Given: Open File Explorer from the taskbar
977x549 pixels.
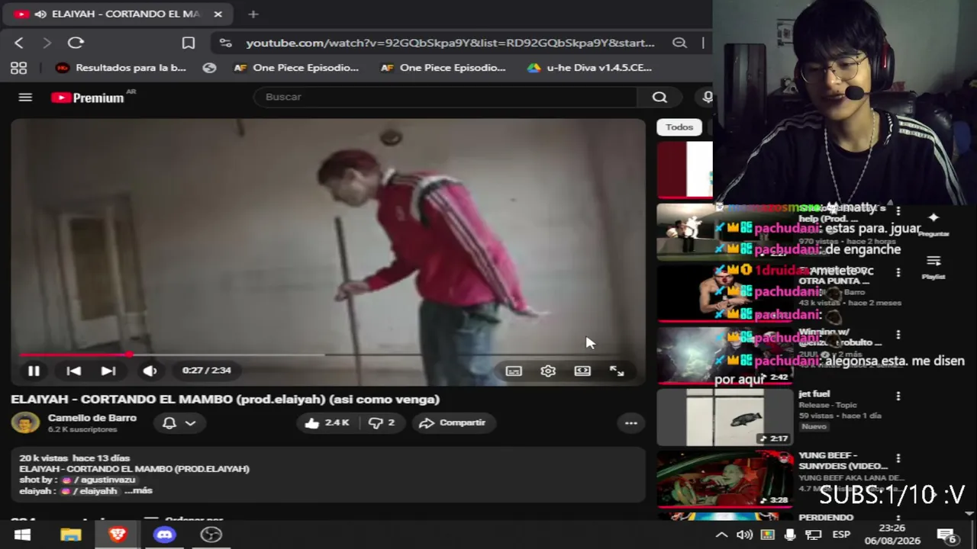Looking at the screenshot, I should pyautogui.click(x=70, y=535).
